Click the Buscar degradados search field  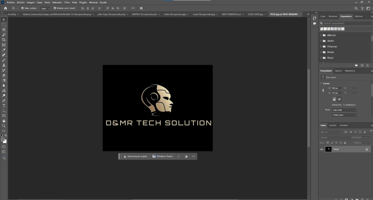346,23
